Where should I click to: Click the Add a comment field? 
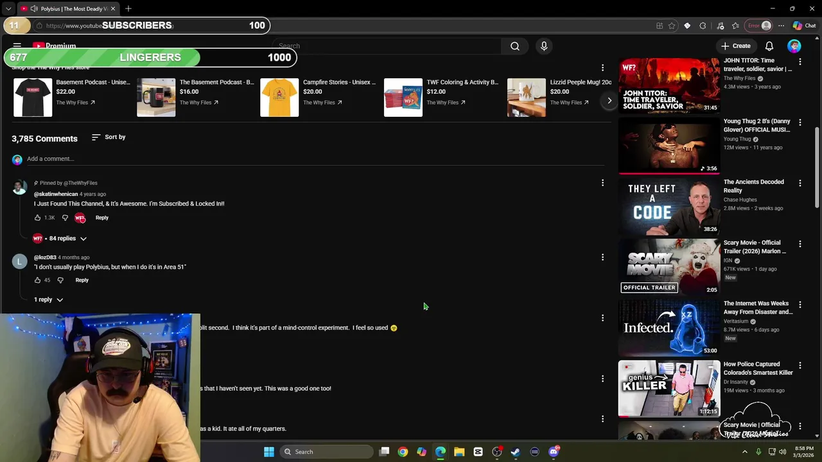(x=315, y=159)
